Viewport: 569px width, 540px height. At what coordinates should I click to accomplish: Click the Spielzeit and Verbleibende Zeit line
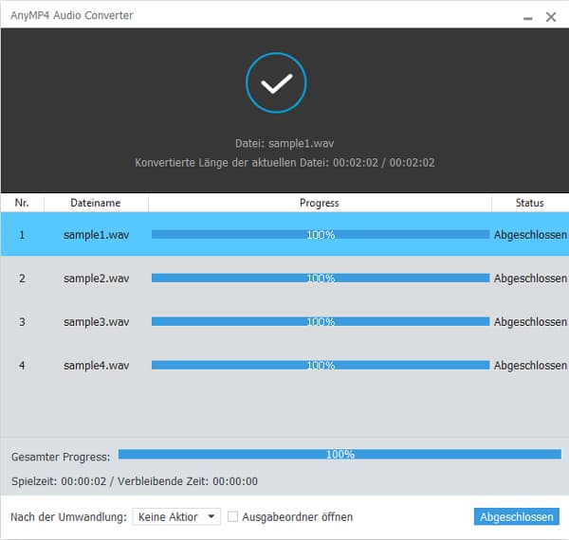pyautogui.click(x=135, y=481)
